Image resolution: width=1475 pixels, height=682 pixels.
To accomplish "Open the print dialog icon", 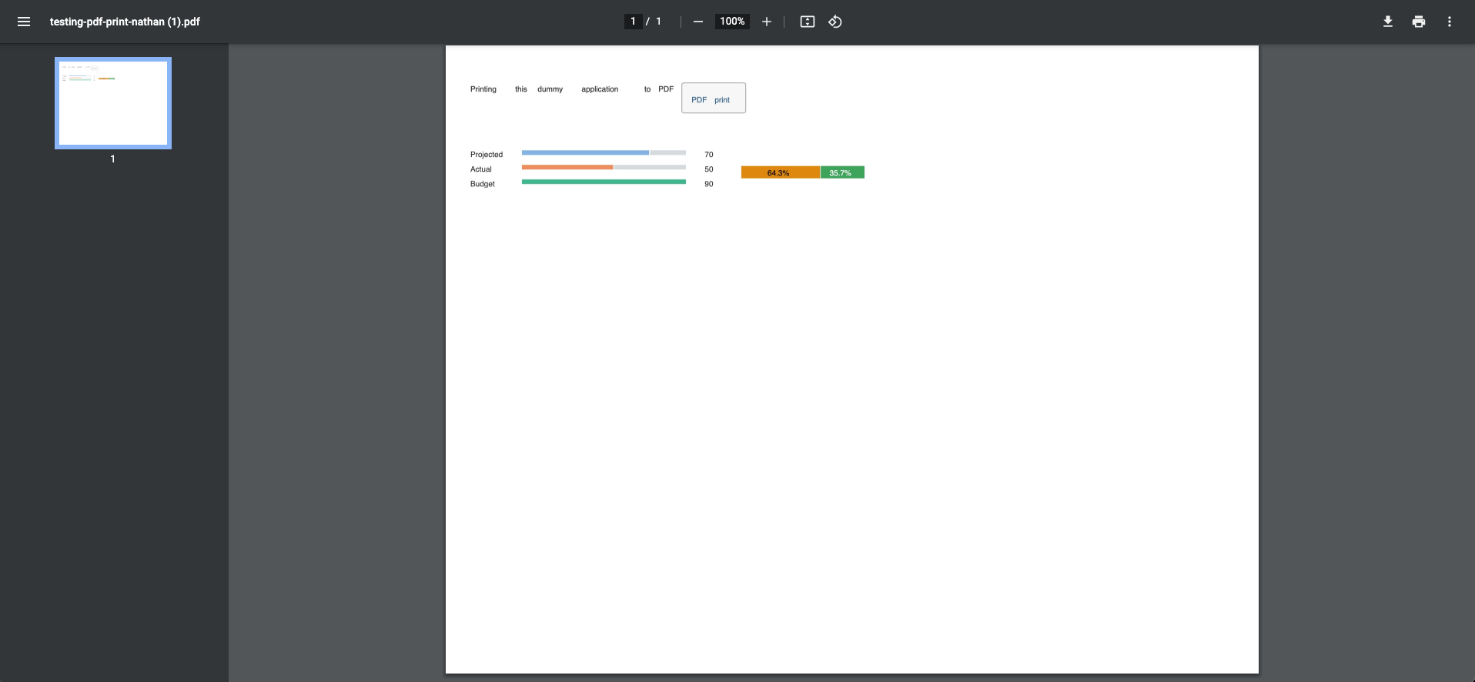I will pyautogui.click(x=1419, y=22).
